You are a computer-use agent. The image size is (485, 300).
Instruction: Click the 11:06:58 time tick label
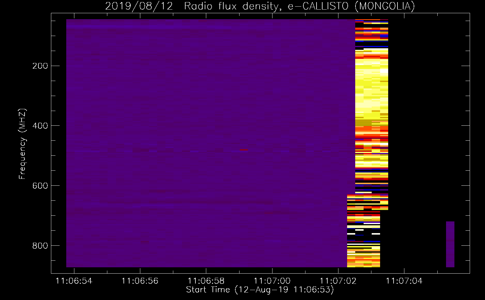[206, 281]
